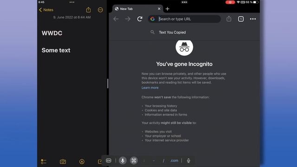Focus the Search or type URL field
This screenshot has width=297, height=167.
pyautogui.click(x=184, y=19)
